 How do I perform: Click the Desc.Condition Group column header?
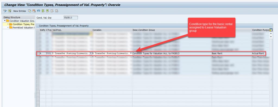point(144,30)
